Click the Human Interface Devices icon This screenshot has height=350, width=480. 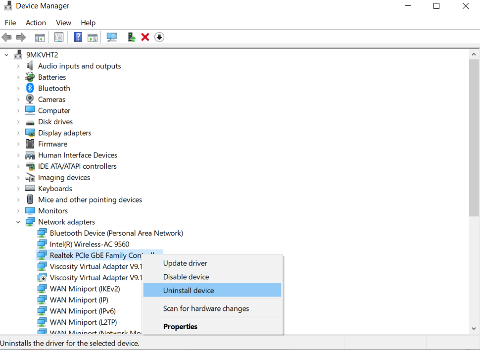pos(30,155)
